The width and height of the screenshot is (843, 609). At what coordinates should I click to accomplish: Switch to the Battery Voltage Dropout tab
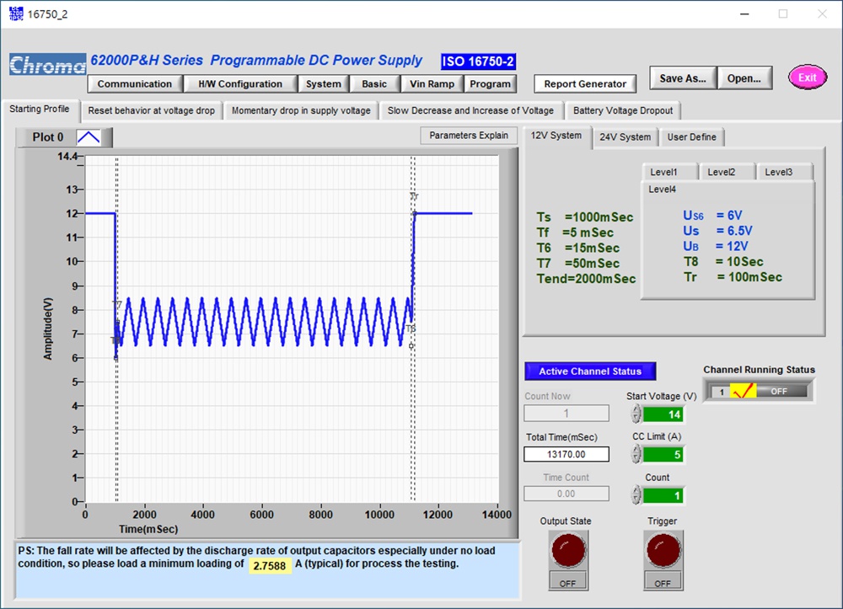(623, 110)
